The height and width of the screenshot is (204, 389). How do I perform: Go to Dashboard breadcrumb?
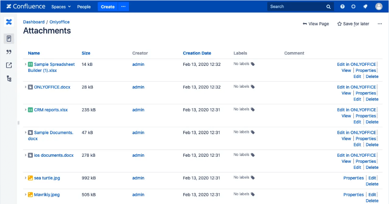34,22
